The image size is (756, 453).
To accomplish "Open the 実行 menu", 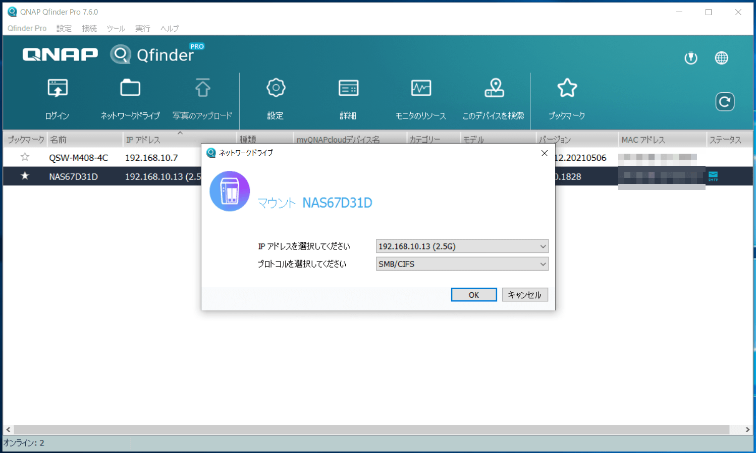I will [143, 28].
